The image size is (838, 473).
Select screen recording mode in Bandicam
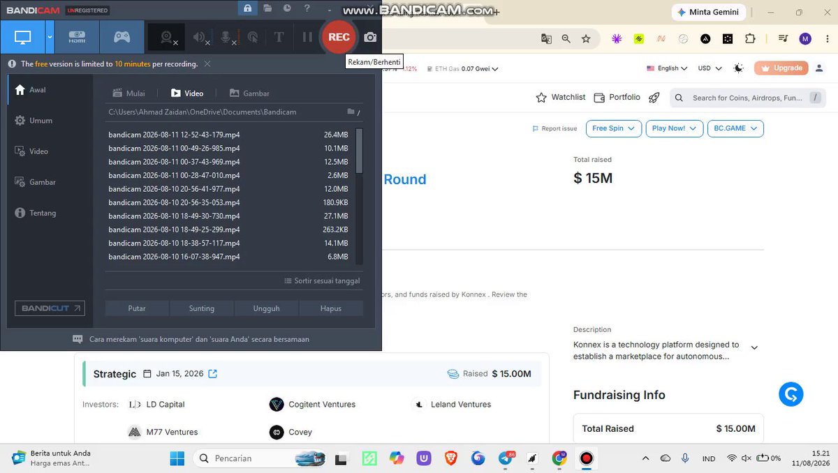click(22, 37)
